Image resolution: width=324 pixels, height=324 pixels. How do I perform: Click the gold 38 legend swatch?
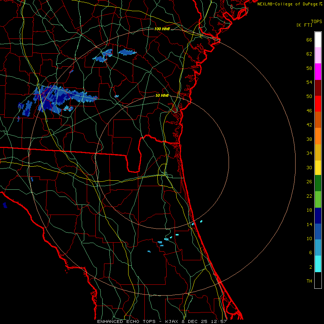(x=318, y=152)
